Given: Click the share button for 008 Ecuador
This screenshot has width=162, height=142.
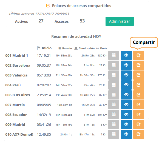Looking at the screenshot, I should pos(138,115).
